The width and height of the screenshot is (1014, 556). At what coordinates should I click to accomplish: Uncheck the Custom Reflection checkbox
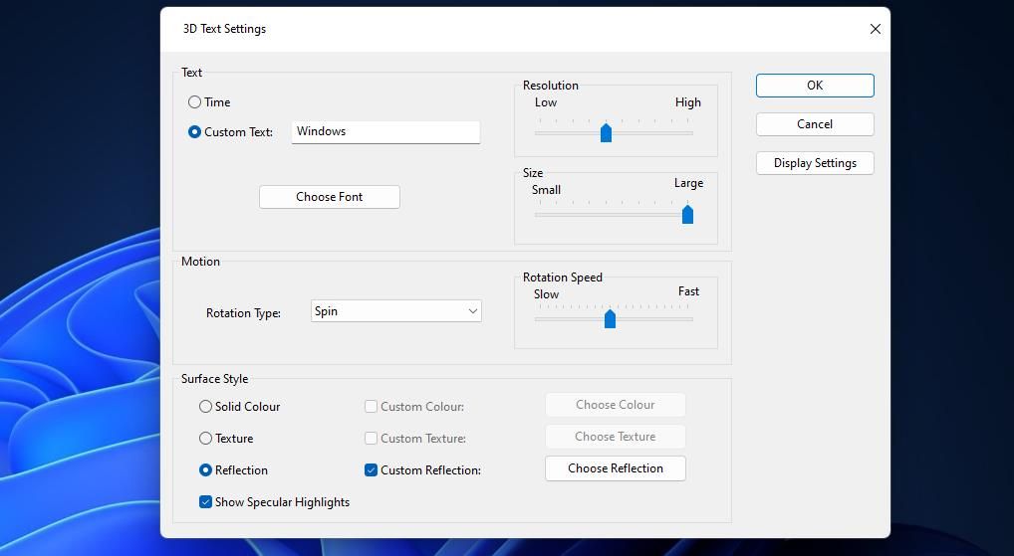[x=372, y=470]
